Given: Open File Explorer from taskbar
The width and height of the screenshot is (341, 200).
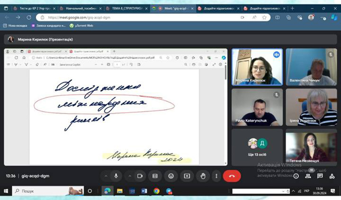Looking at the screenshot, I should (120, 191).
